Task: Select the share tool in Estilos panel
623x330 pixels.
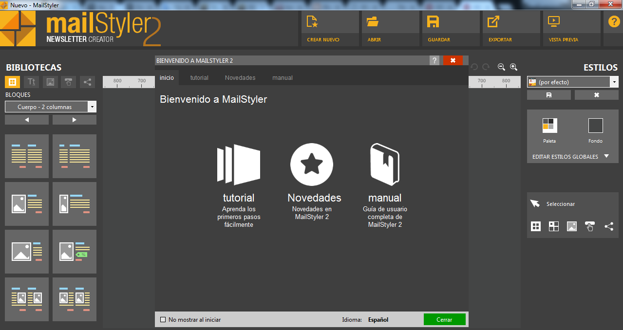Action: [609, 226]
